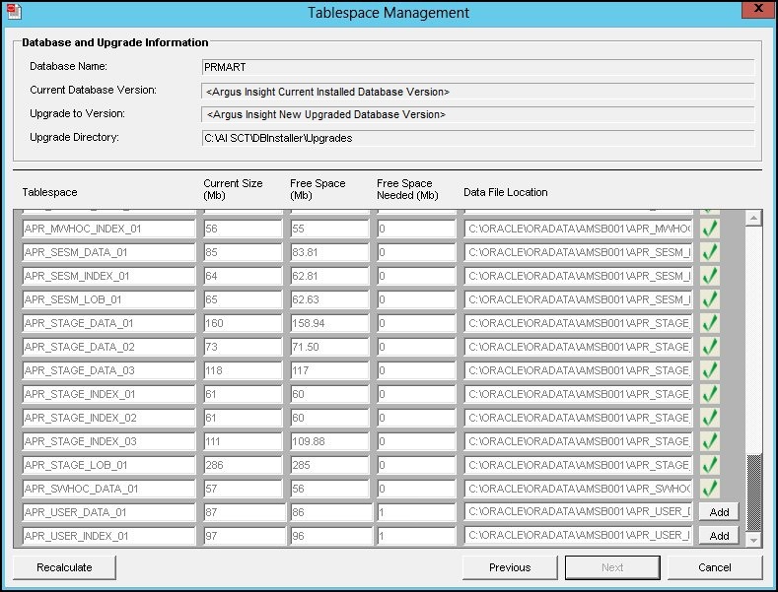This screenshot has width=778, height=592.
Task: Click green checkmark for APR_STAGE_LOB_01
Action: [710, 465]
